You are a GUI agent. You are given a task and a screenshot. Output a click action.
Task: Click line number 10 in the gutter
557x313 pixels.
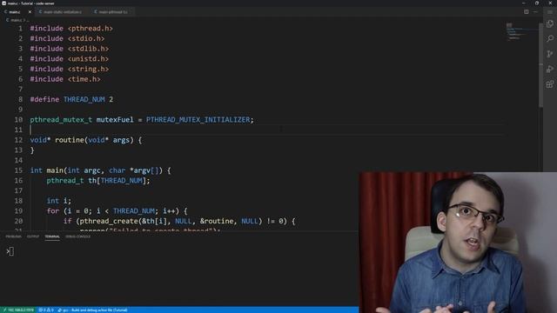point(18,120)
